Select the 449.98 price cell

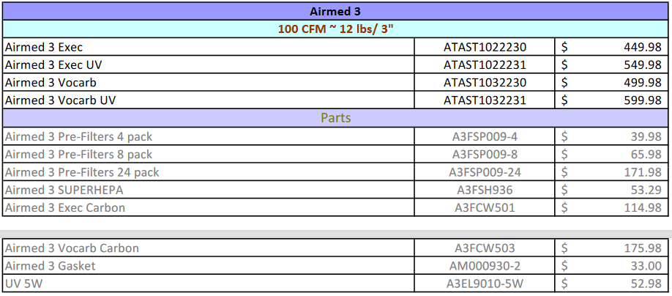click(x=611, y=47)
